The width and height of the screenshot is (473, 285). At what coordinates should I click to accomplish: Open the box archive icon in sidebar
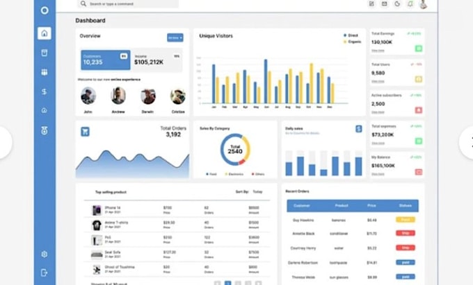pos(45,53)
